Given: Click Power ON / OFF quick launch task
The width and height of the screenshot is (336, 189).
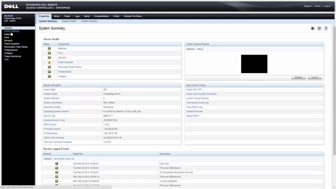Looking at the screenshot, I should (194, 90).
